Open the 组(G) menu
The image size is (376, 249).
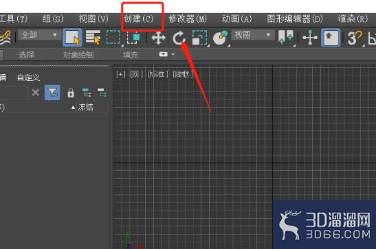53,19
